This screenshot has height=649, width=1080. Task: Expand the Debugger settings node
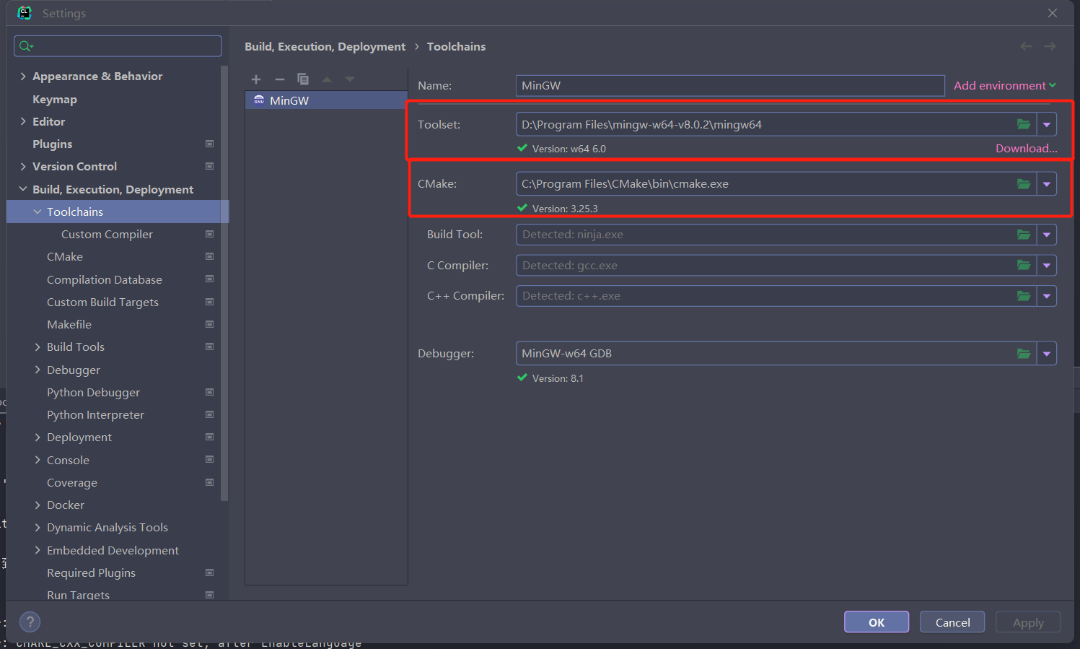click(x=38, y=370)
